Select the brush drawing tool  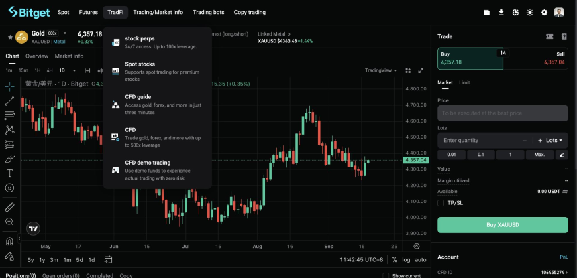pos(9,159)
